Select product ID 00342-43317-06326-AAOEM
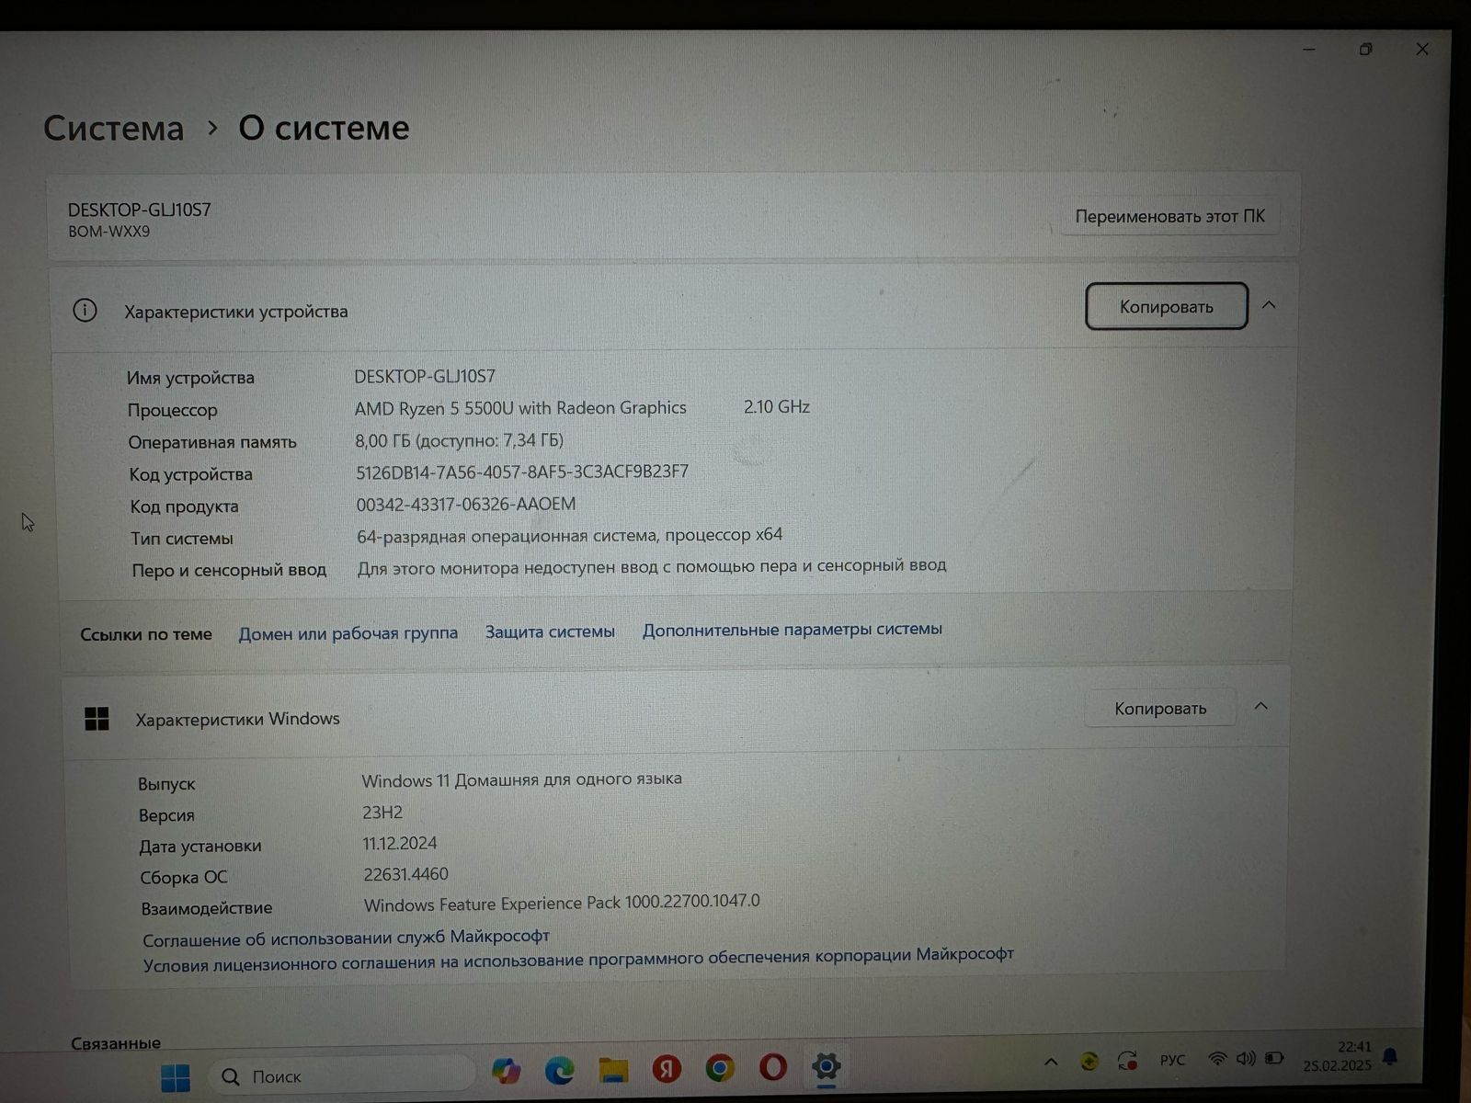Viewport: 1471px width, 1103px height. click(x=466, y=504)
